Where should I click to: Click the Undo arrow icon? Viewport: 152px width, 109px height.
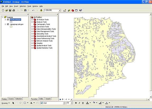33,10
